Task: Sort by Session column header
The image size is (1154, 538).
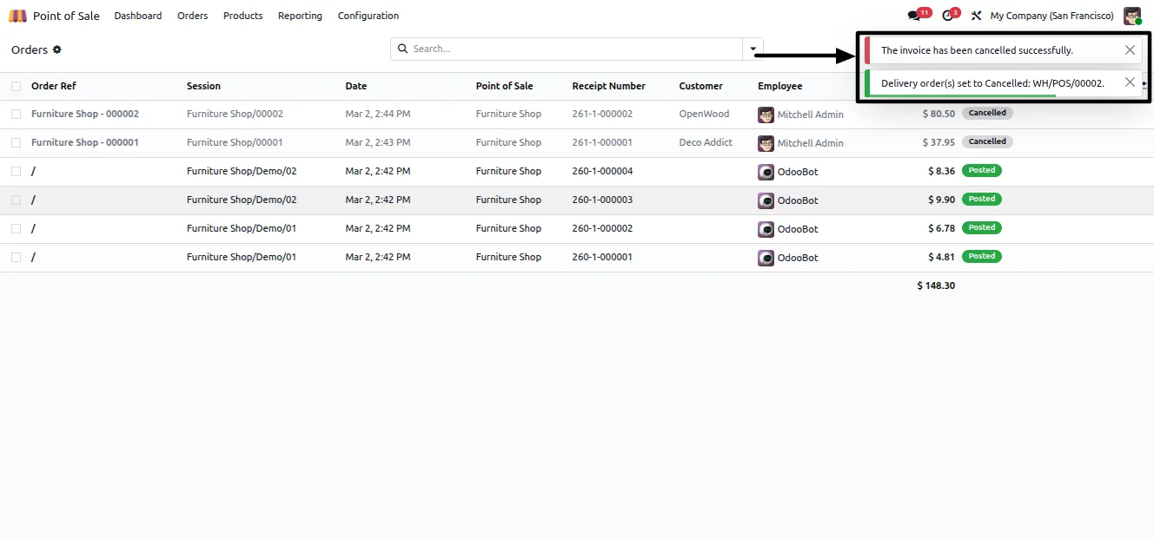Action: [x=203, y=86]
